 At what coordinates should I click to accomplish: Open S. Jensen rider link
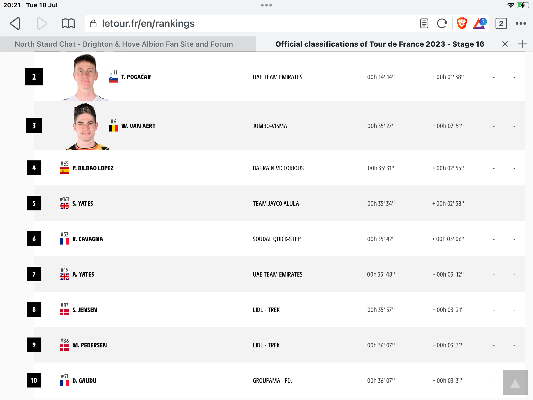click(85, 310)
